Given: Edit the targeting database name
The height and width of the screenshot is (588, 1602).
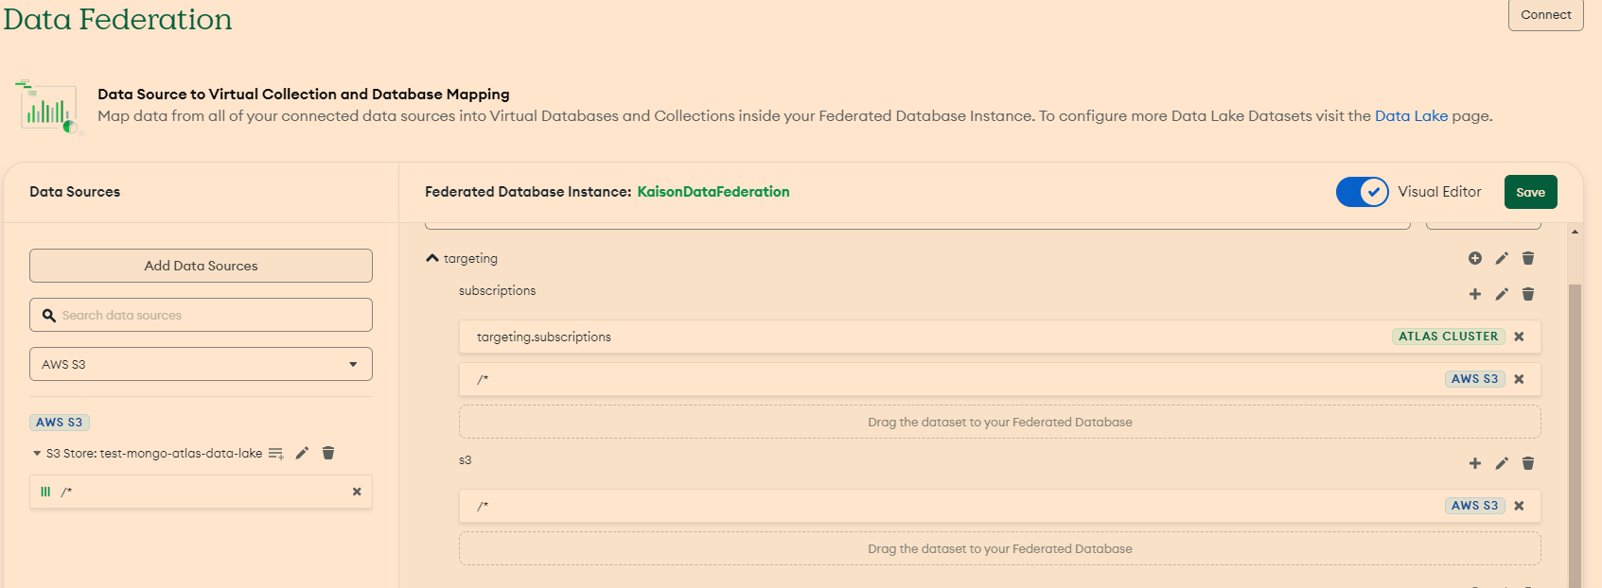Looking at the screenshot, I should (1502, 258).
